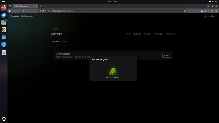Open Firefox hamburger application menu
Image resolution: width=219 pixels, height=123 pixels.
pos(216,11)
